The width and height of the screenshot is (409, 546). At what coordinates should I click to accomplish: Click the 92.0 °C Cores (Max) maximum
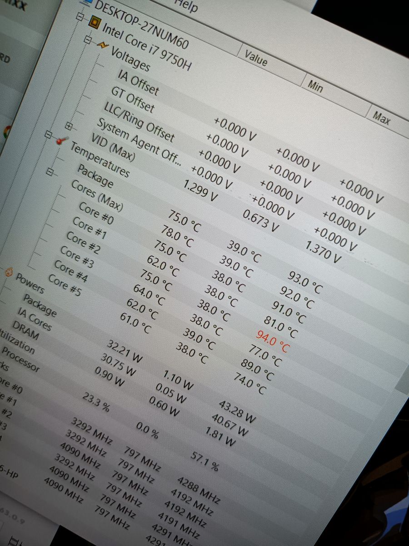pyautogui.click(x=297, y=297)
